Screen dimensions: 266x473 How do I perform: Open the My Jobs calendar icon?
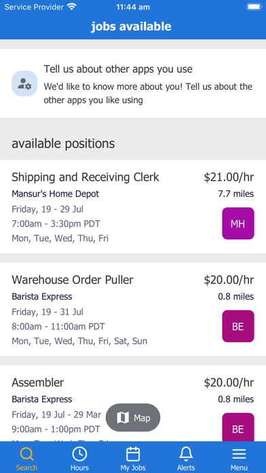click(x=133, y=454)
